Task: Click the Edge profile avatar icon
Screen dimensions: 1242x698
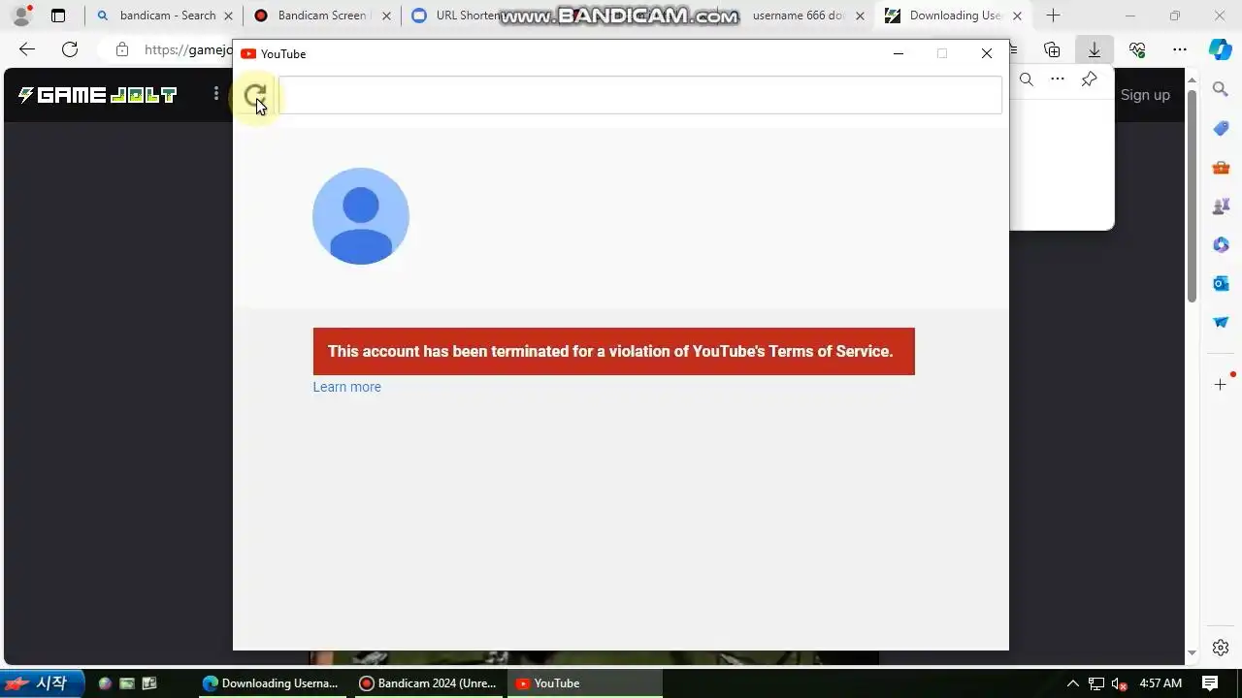Action: coord(21,16)
